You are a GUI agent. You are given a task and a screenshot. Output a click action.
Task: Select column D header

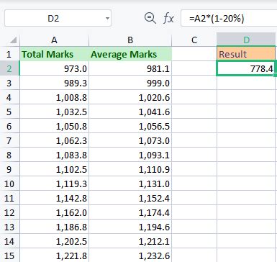246,40
